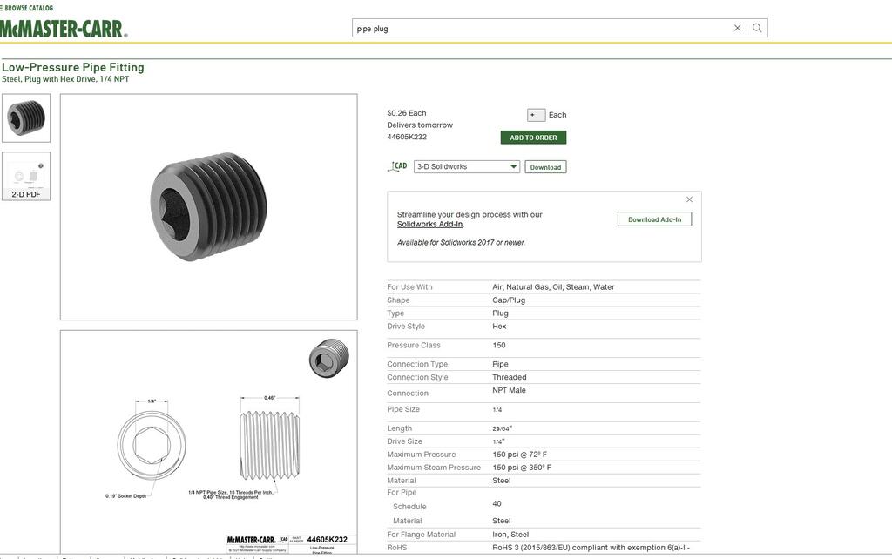The height and width of the screenshot is (559, 892).
Task: Close the Solidworks Add-In banner
Action: [690, 199]
